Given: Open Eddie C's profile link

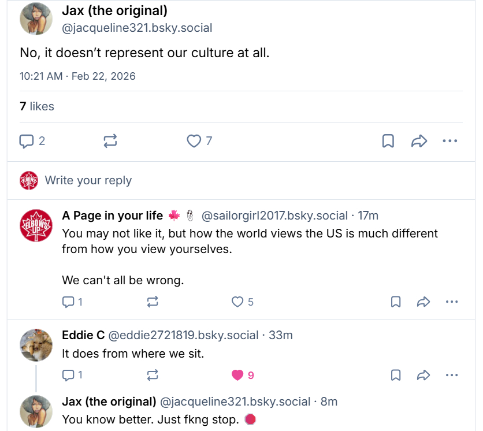Looking at the screenshot, I should [83, 335].
